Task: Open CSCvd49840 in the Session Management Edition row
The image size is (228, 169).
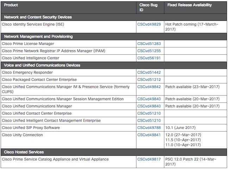Action: click(149, 99)
